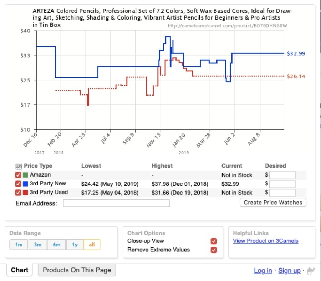Disable Remove Extreme Values
The width and height of the screenshot is (321, 281).
point(214,250)
